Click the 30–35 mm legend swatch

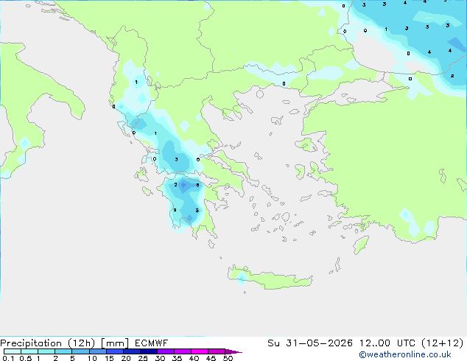tap(166, 351)
